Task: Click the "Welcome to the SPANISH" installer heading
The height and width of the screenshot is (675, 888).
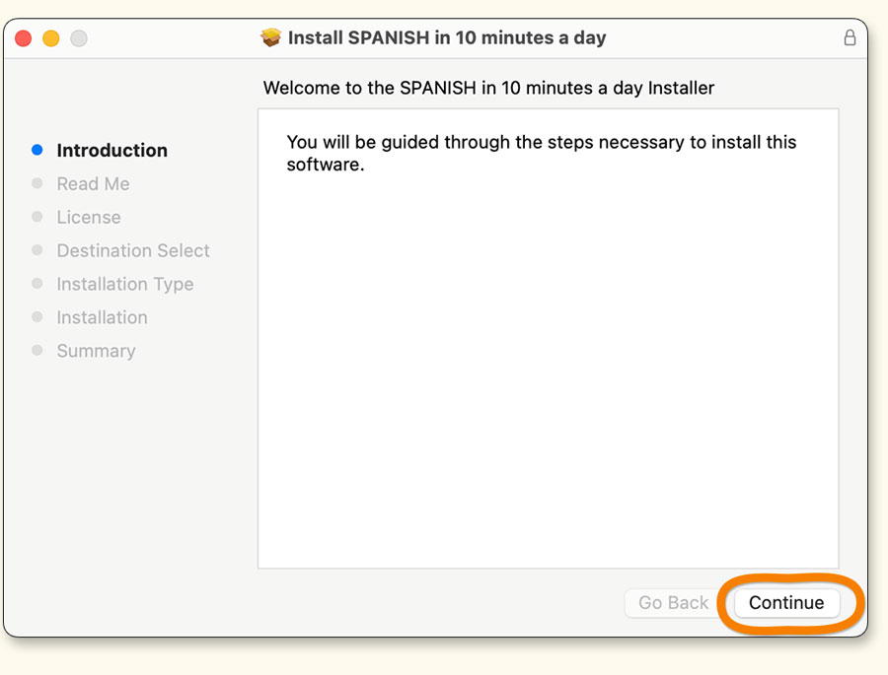Action: click(488, 88)
